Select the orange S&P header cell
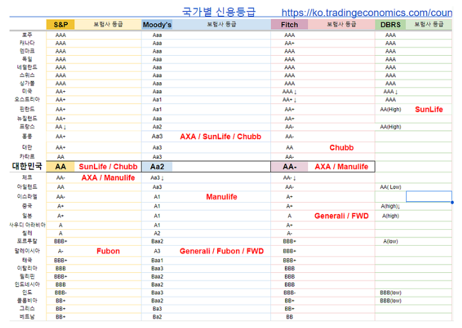 pos(61,24)
